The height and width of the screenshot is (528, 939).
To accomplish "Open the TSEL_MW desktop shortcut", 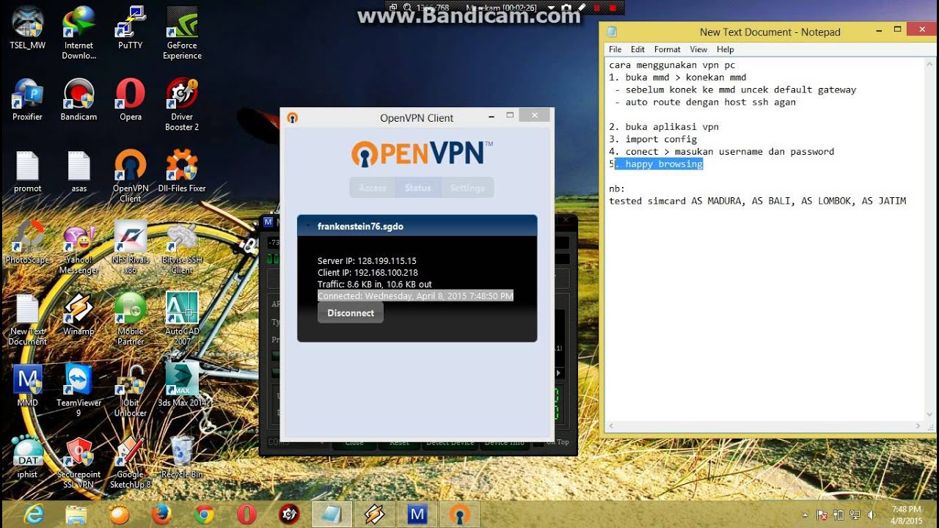I will click(28, 28).
